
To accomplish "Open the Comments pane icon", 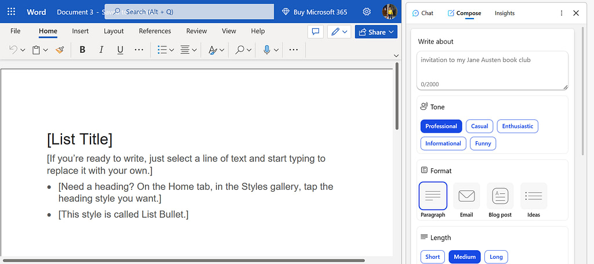I will click(x=316, y=32).
